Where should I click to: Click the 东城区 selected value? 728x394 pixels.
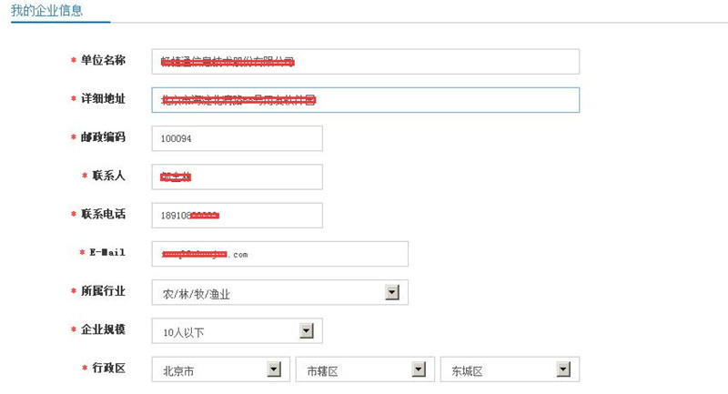point(467,371)
